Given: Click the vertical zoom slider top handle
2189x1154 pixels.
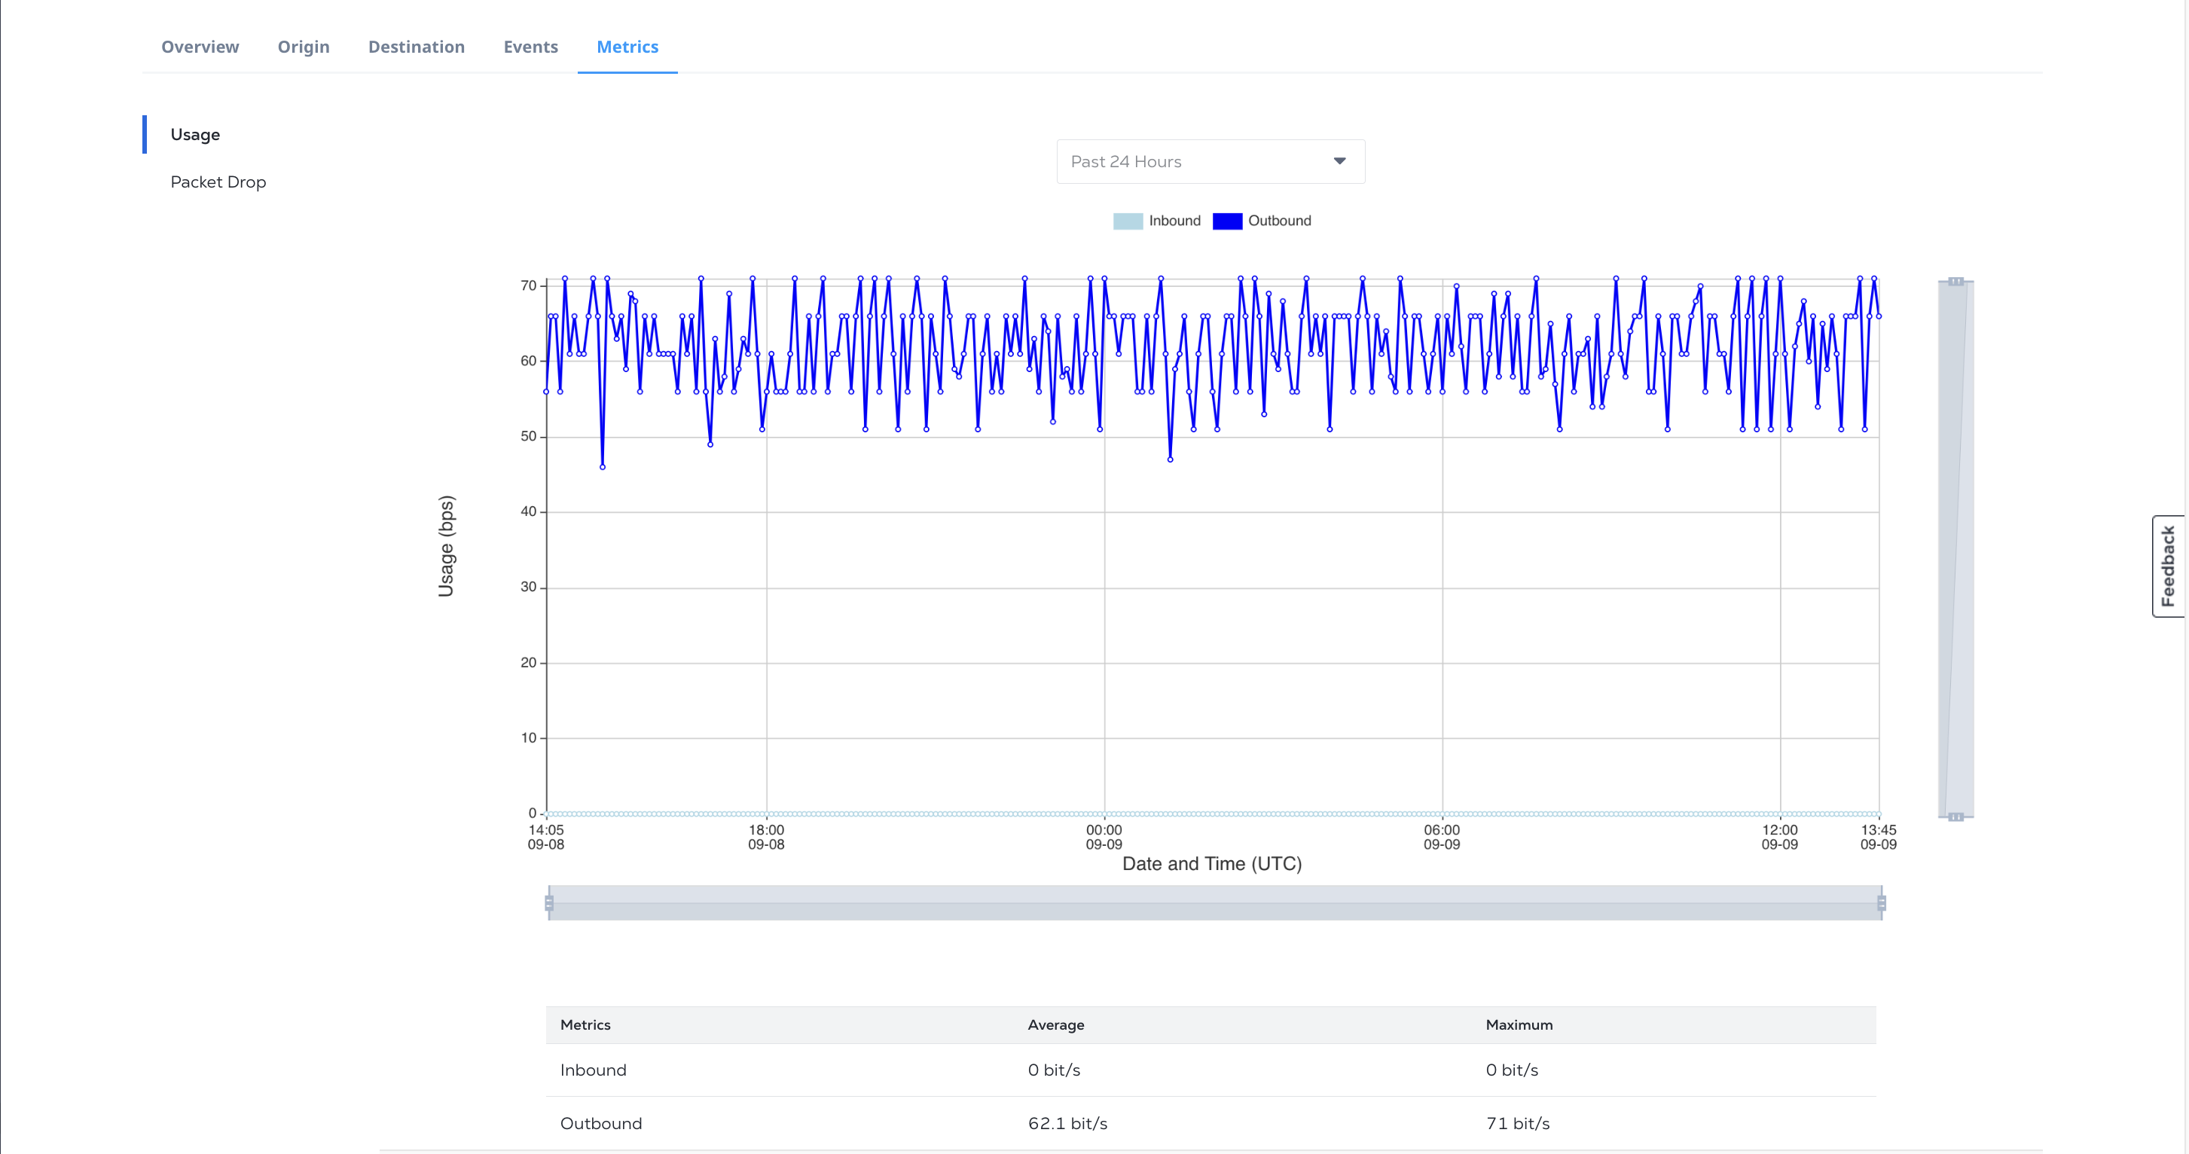Looking at the screenshot, I should point(1955,281).
